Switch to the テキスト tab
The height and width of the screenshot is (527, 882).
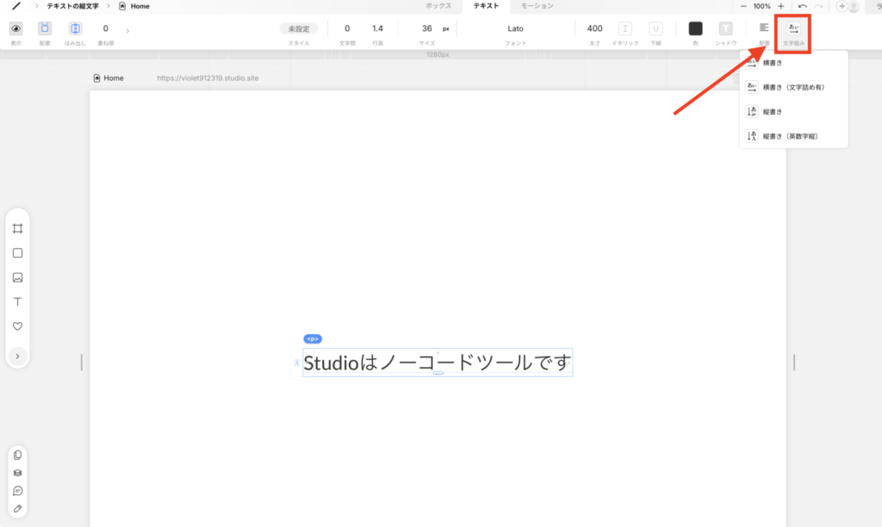486,6
